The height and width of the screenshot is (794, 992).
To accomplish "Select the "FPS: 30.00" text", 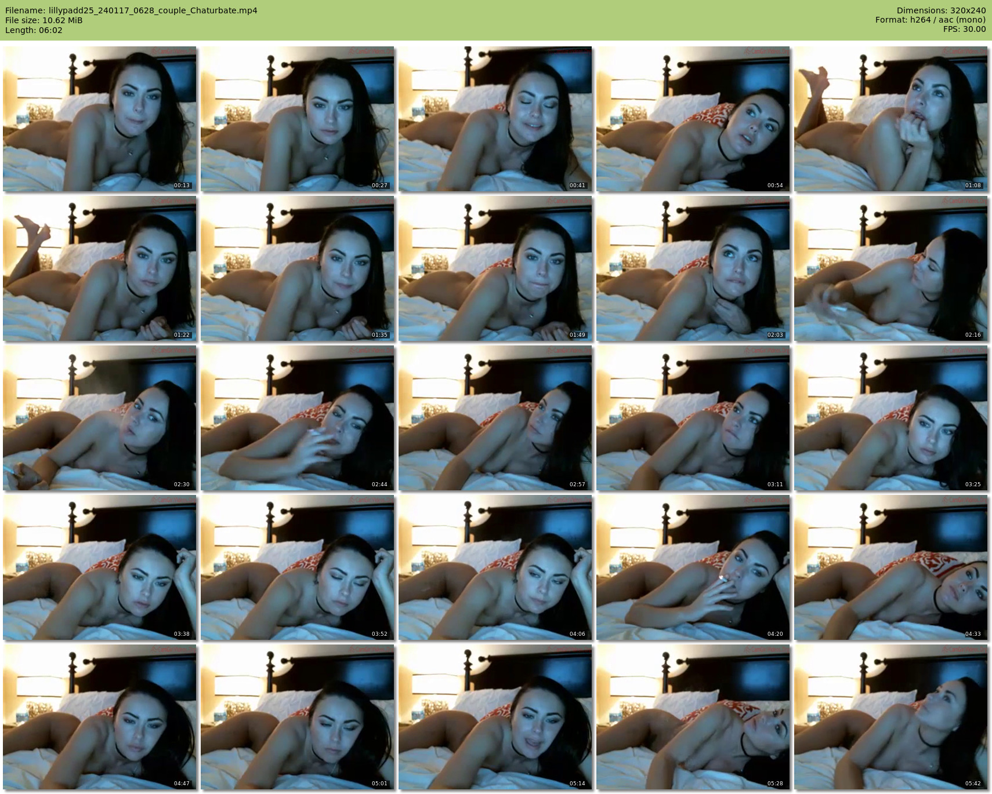I will [x=965, y=29].
